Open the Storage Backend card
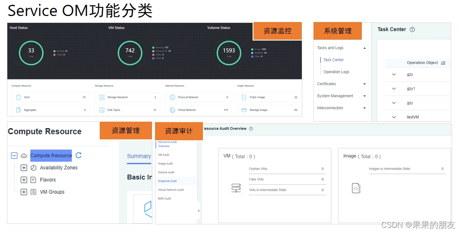Viewport: 462px width, 233px height. (127, 97)
